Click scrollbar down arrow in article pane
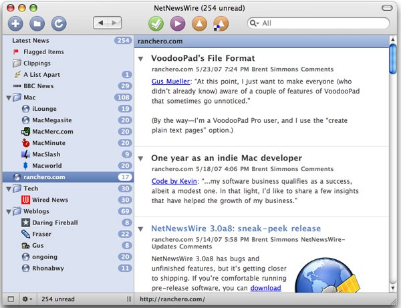The height and width of the screenshot is (308, 401). click(x=393, y=288)
